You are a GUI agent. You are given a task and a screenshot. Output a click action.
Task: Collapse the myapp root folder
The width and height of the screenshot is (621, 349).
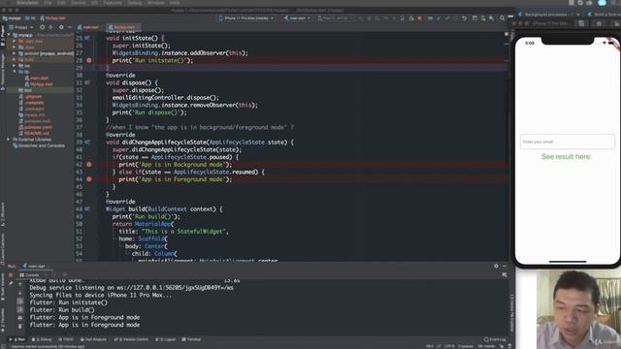pyautogui.click(x=9, y=35)
